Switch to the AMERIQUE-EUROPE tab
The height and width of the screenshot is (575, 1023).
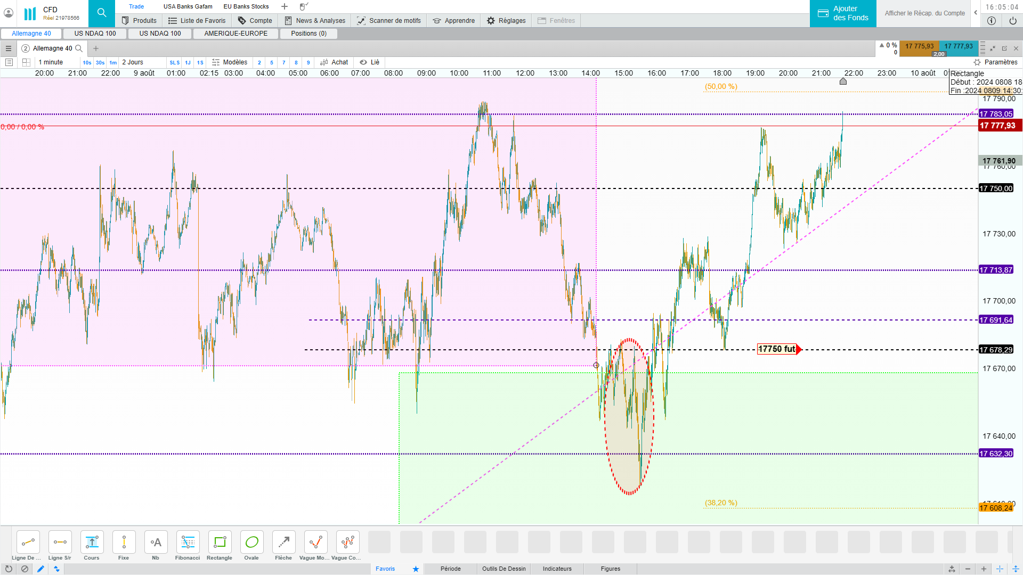(x=236, y=34)
